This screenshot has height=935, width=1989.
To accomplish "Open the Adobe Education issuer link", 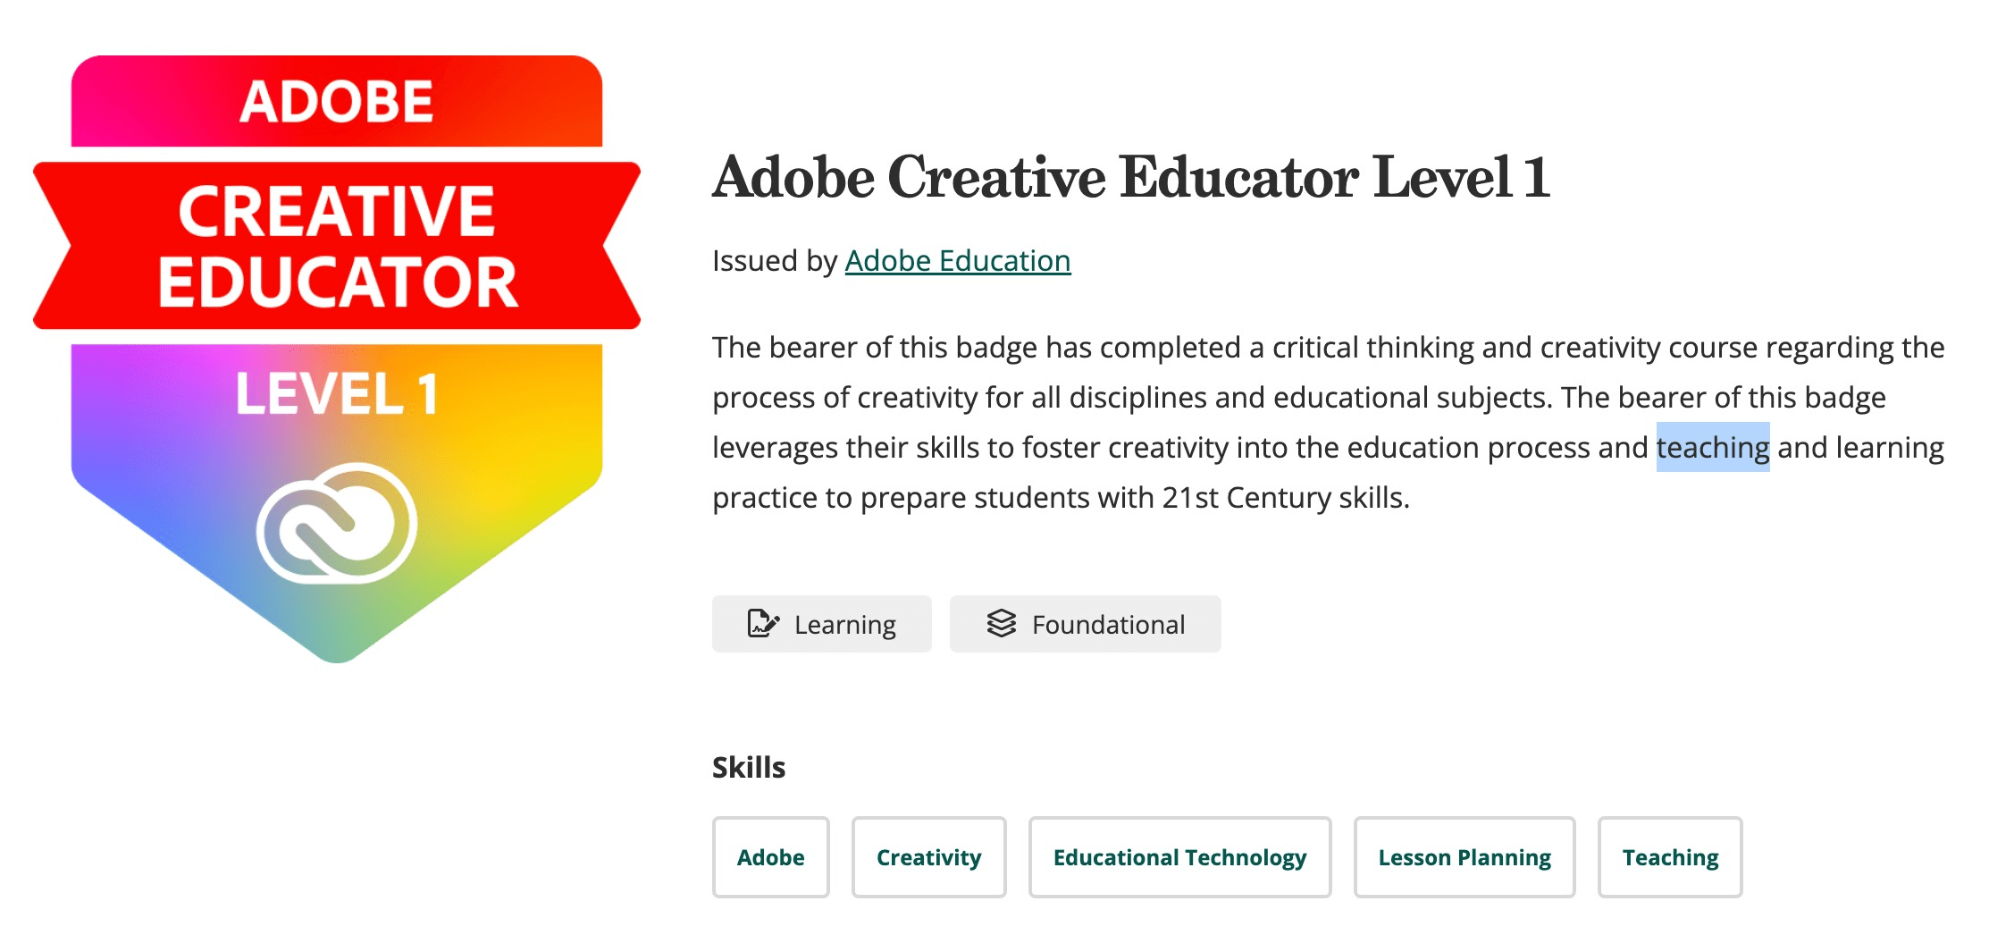I will click(957, 261).
